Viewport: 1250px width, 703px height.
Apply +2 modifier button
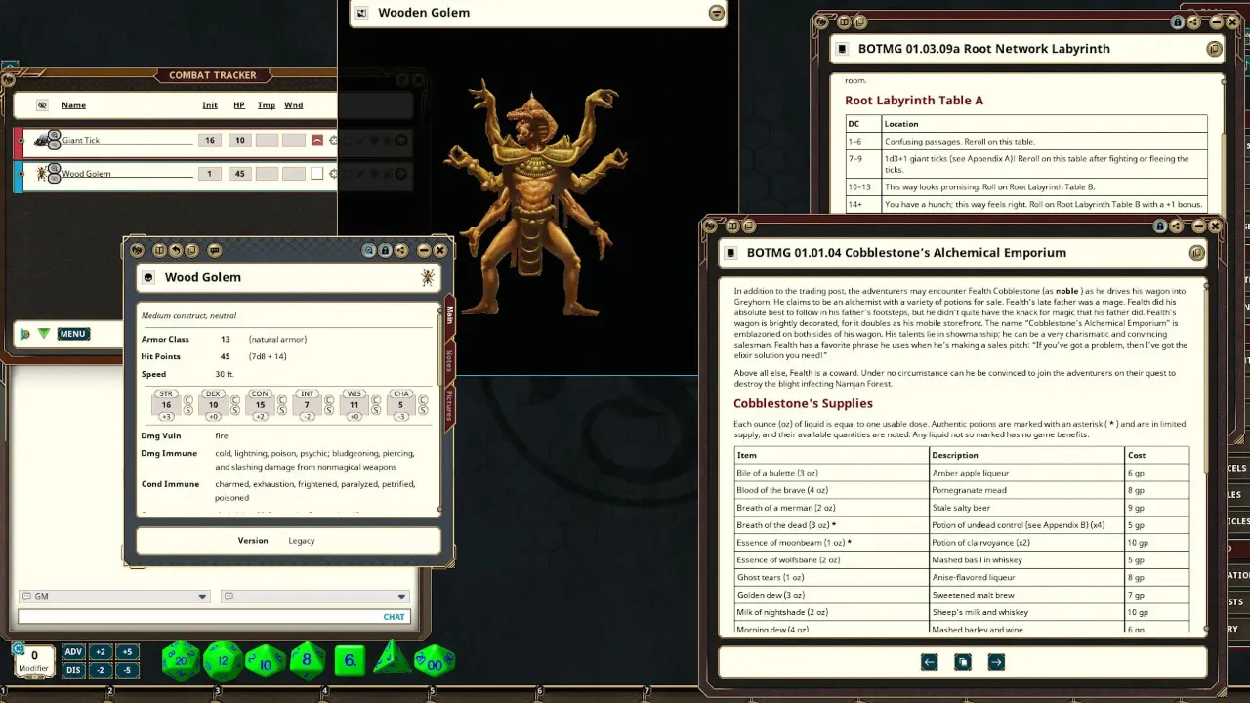101,652
